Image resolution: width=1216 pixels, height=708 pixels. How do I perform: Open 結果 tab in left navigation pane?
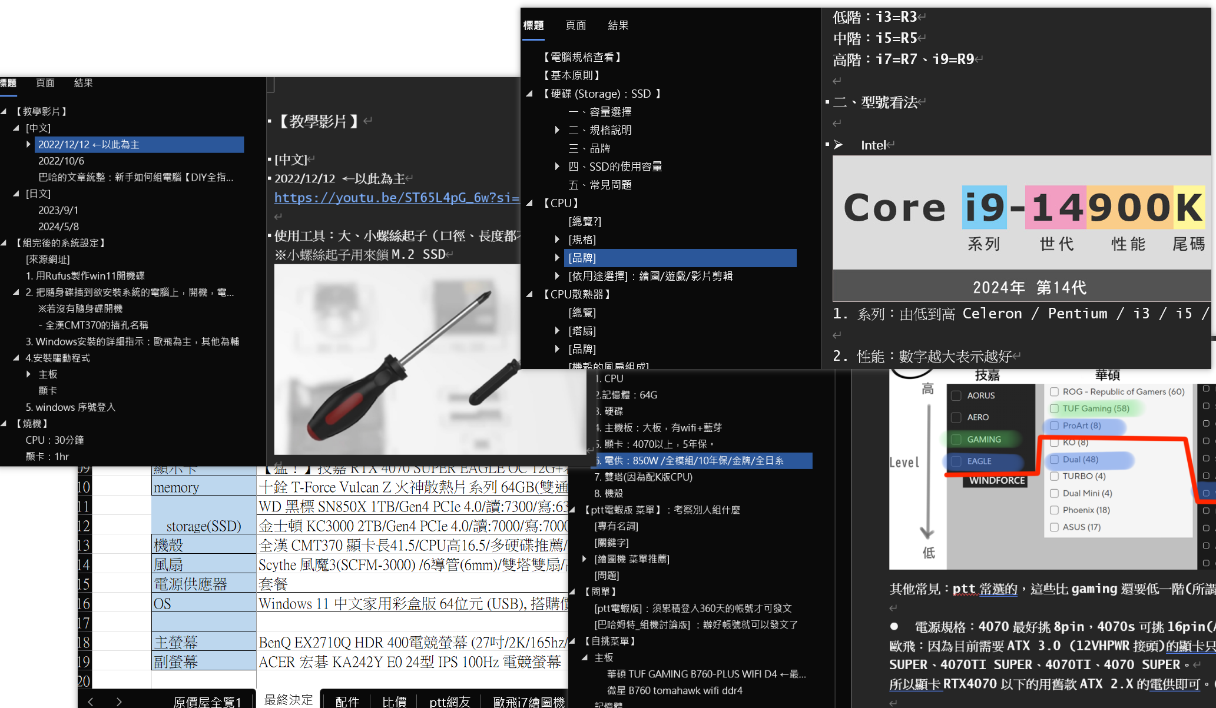point(84,83)
